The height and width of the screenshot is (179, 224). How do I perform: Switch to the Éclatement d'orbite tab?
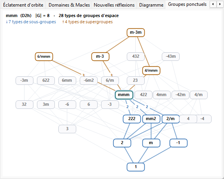point(23,5)
